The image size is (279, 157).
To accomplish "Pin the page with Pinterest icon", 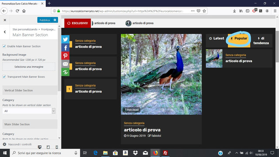I will [x=65, y=56].
